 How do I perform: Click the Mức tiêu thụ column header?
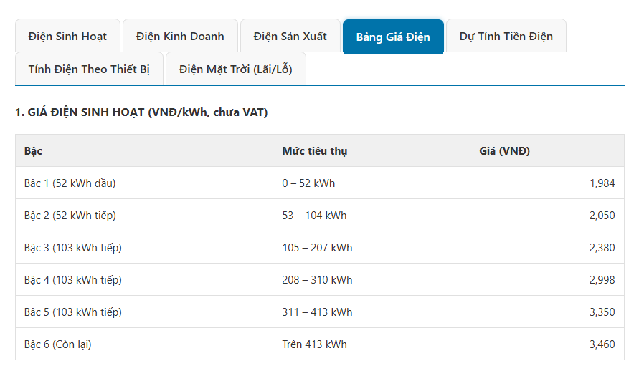(315, 151)
